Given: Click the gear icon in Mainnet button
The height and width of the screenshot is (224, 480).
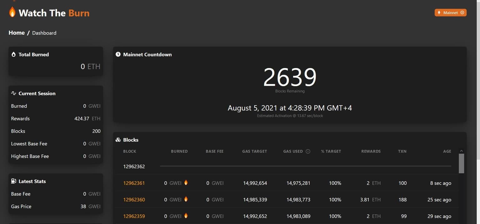Looking at the screenshot, I should [462, 13].
